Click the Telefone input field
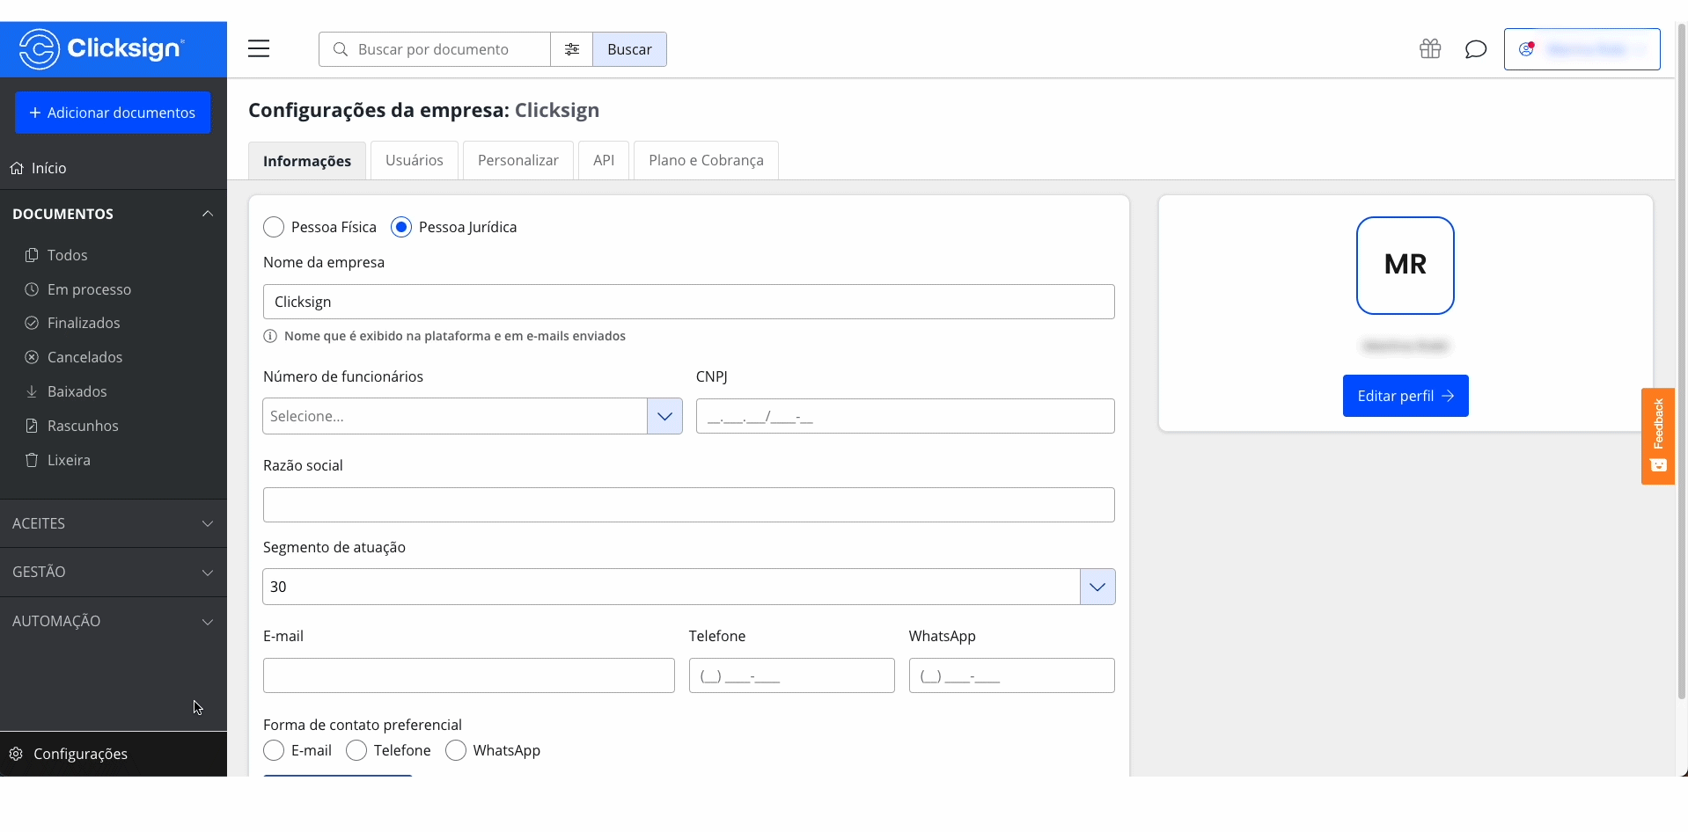Screen dimensions: 1688x832 coord(792,675)
